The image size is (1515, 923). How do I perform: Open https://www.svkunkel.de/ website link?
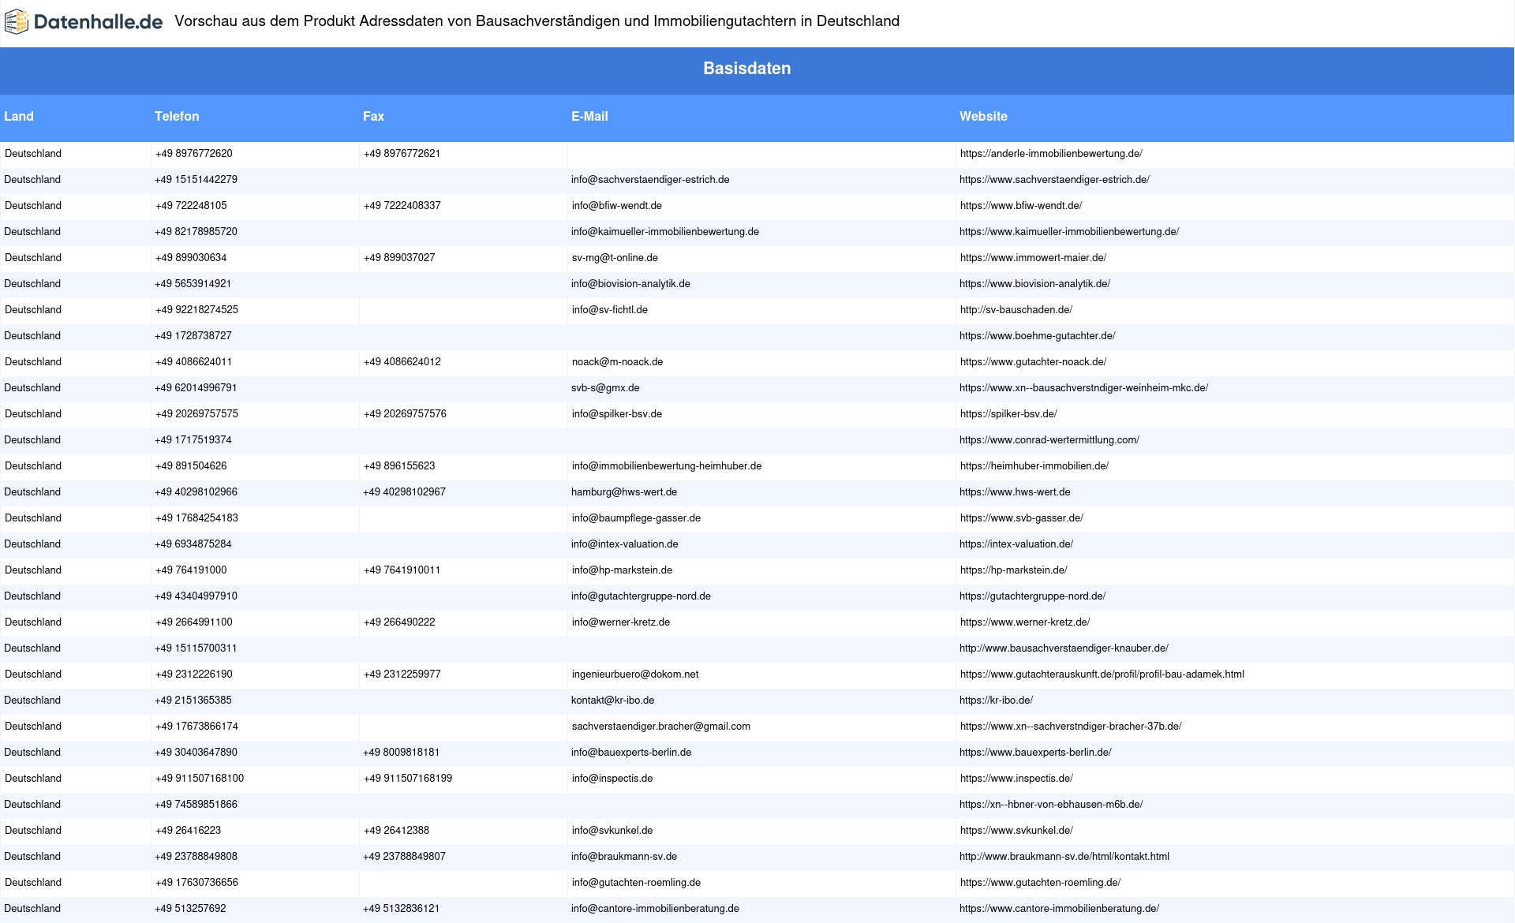[x=1016, y=831]
